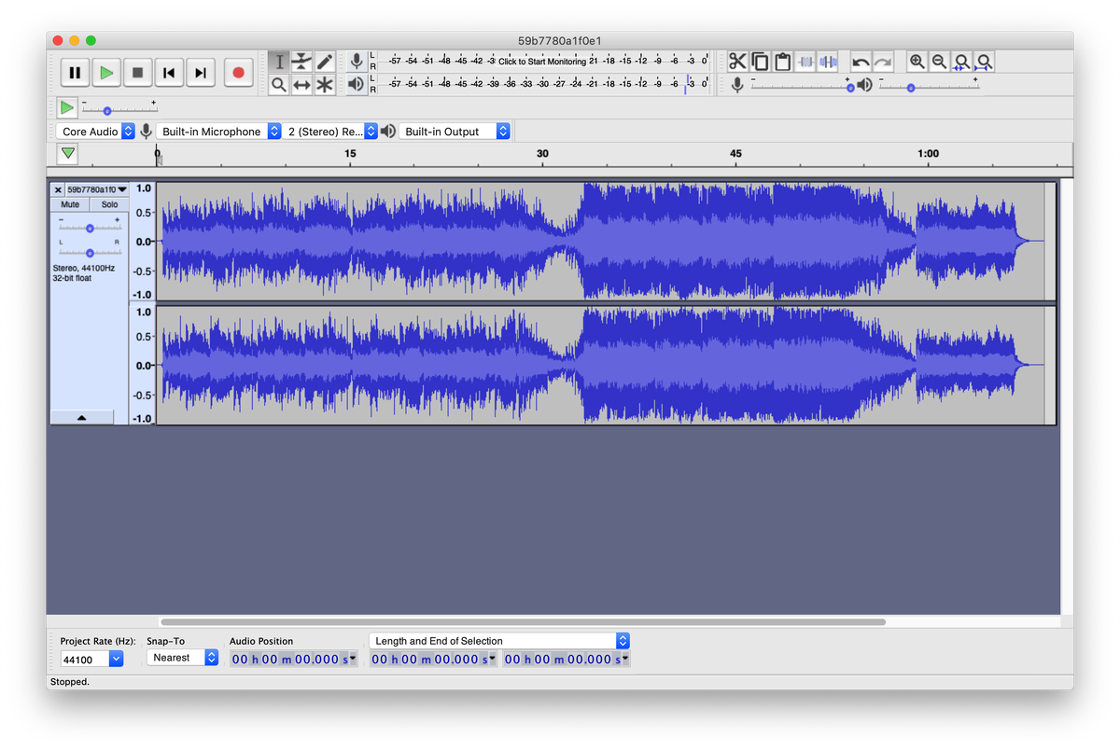The width and height of the screenshot is (1120, 751).
Task: Open the Built-in Output device dropdown
Action: (455, 132)
